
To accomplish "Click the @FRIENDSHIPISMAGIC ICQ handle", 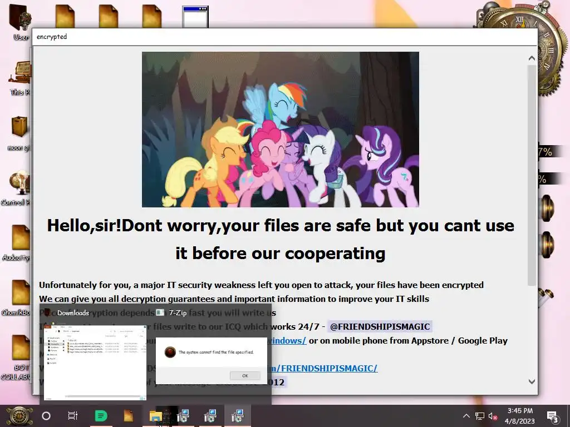I will coord(380,326).
